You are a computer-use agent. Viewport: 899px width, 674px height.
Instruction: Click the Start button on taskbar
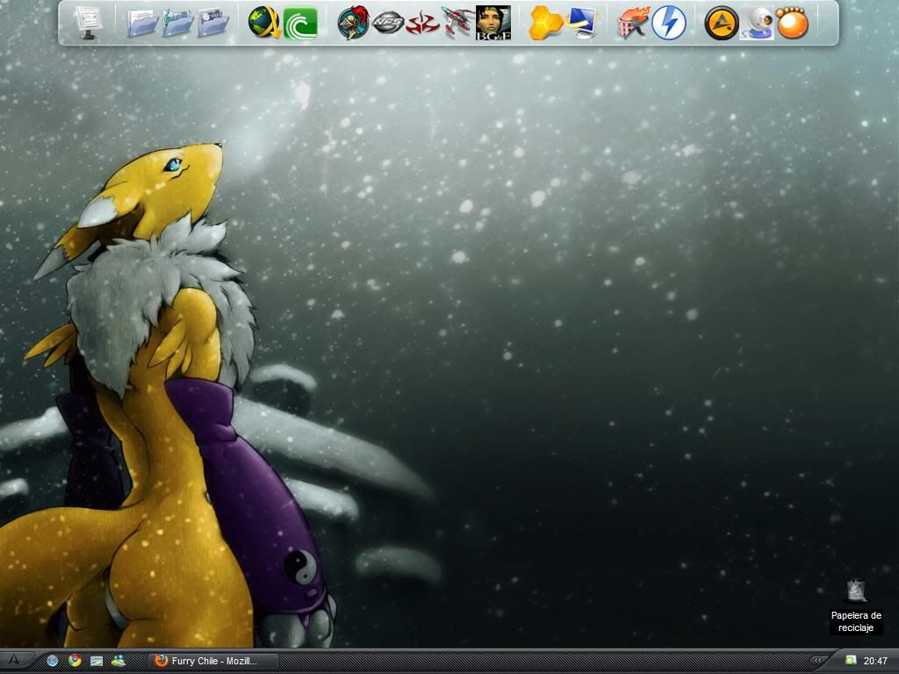point(14,661)
